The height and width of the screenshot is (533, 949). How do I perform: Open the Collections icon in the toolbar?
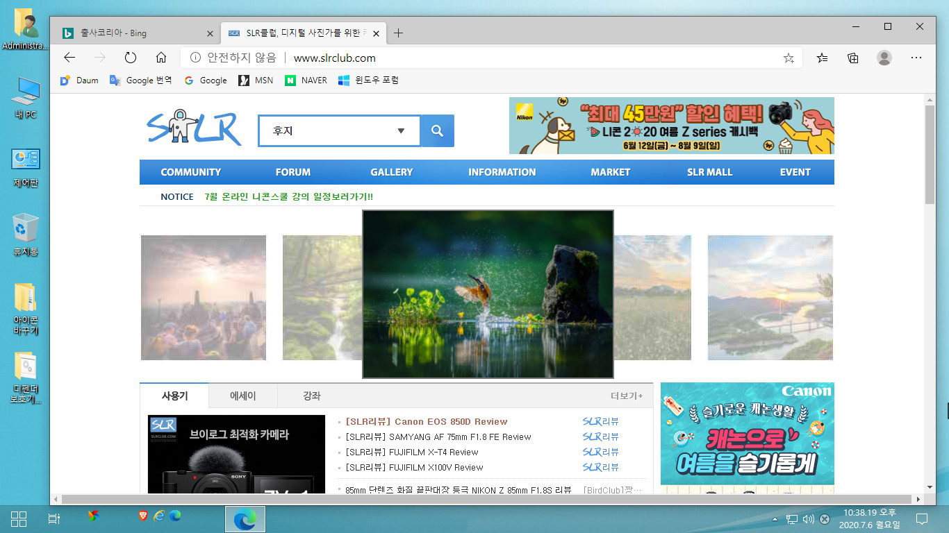point(853,58)
